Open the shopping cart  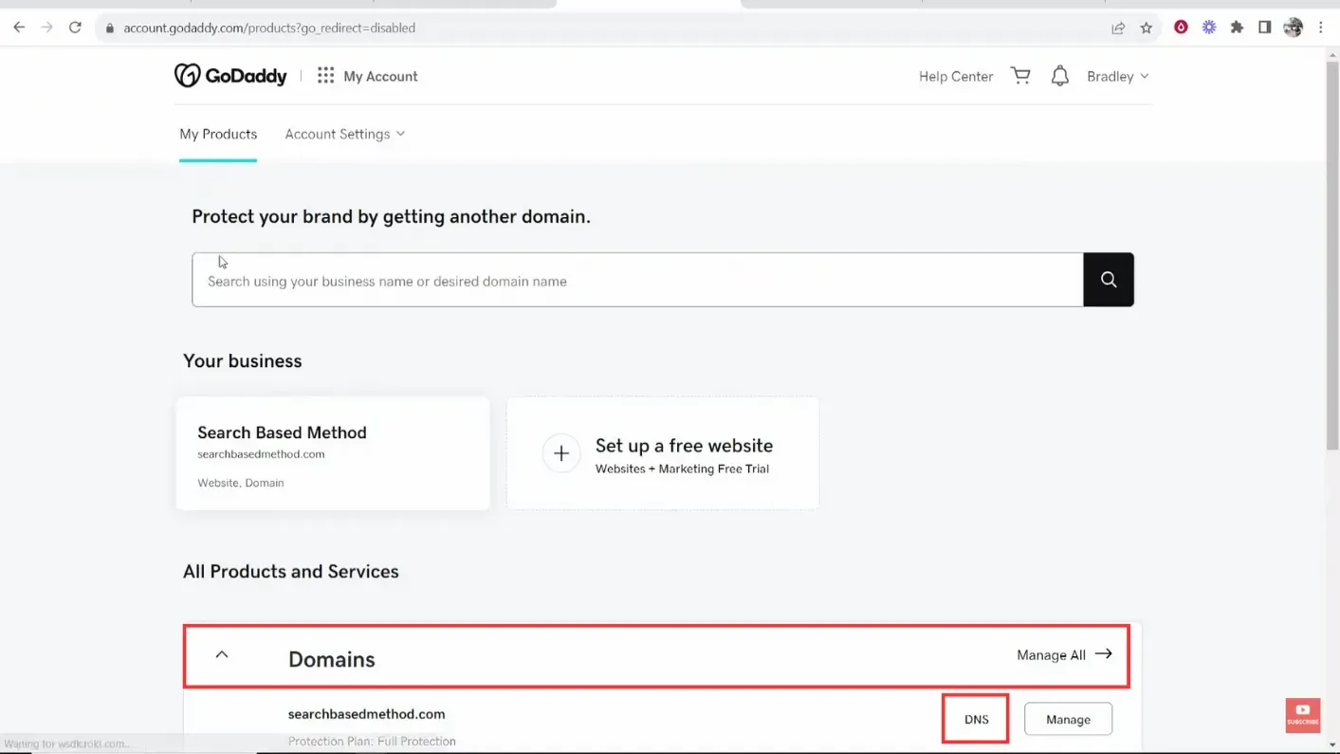pos(1020,76)
